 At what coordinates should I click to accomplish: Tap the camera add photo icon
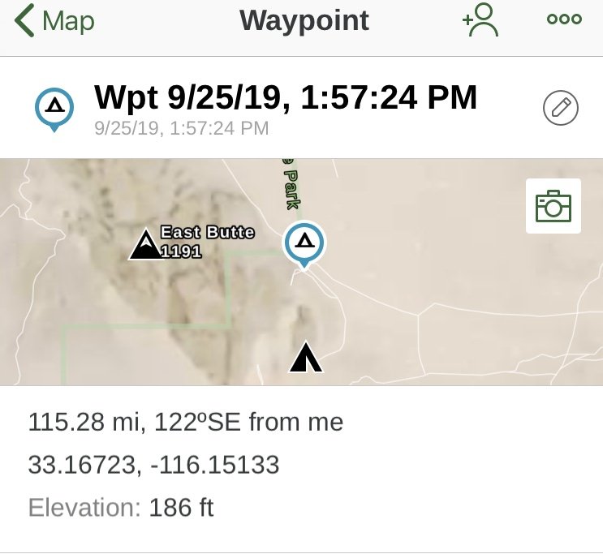pos(553,206)
